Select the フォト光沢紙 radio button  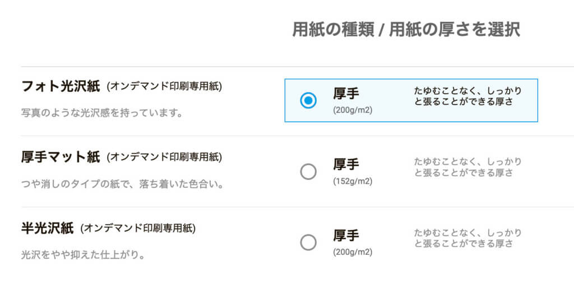(308, 101)
